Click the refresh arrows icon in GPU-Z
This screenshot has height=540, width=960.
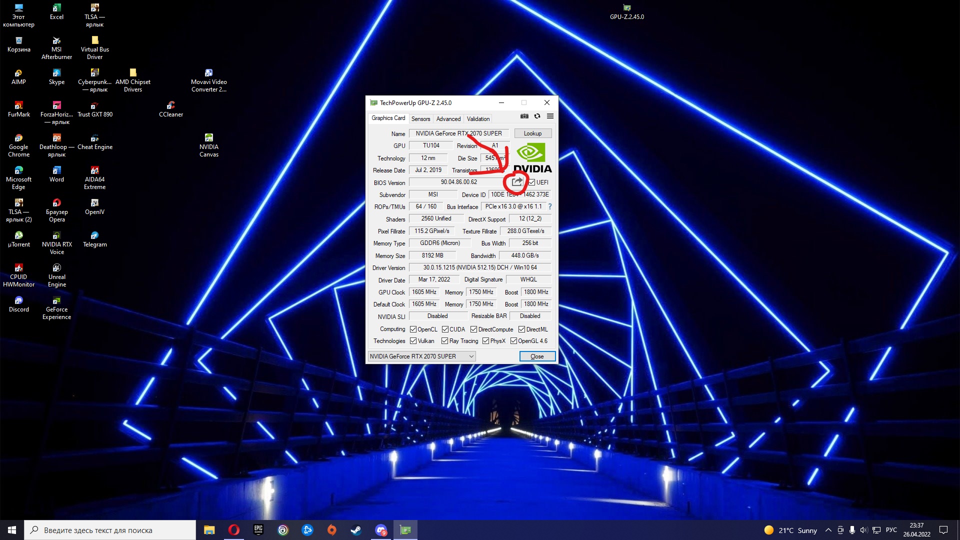click(537, 116)
